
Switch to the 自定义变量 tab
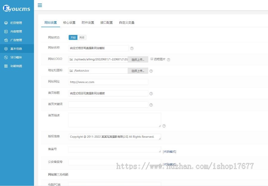click(x=127, y=22)
